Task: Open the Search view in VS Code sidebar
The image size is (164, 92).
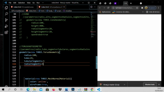Action: [6, 14]
